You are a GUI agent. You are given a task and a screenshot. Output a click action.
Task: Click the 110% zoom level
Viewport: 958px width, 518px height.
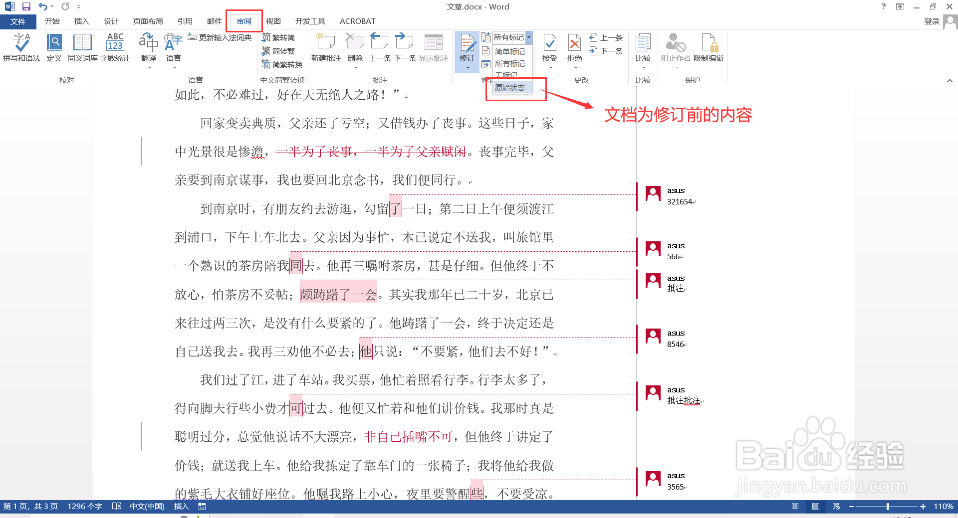[944, 507]
